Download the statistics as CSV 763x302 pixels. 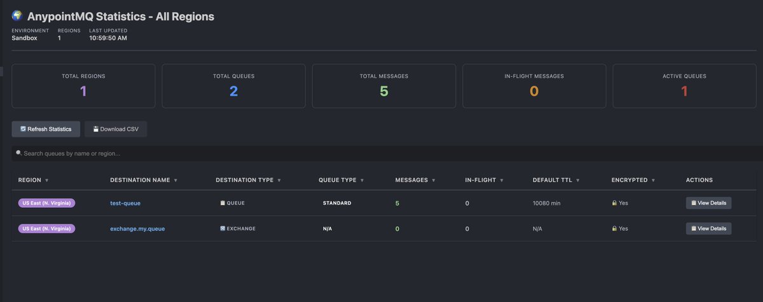point(116,129)
